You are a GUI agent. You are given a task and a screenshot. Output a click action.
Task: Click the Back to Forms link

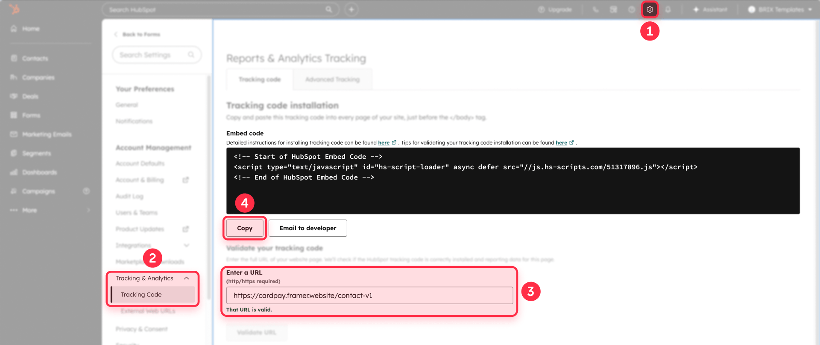point(137,34)
